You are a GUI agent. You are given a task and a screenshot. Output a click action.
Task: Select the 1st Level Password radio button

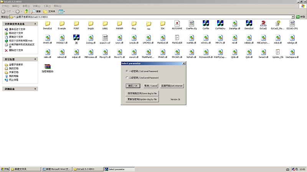tap(127, 71)
